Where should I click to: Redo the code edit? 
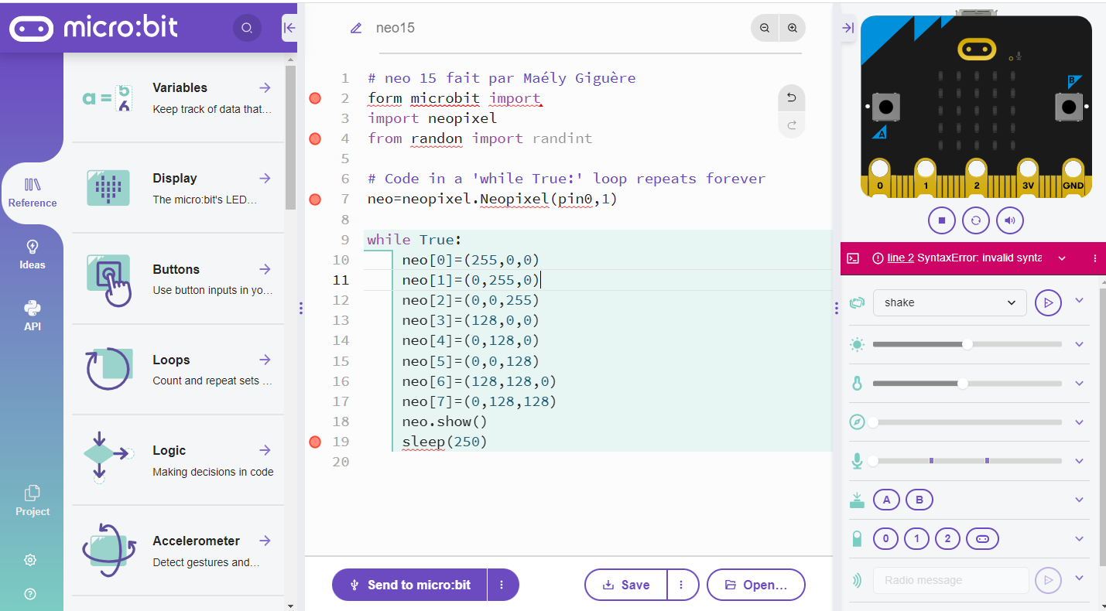(x=791, y=125)
